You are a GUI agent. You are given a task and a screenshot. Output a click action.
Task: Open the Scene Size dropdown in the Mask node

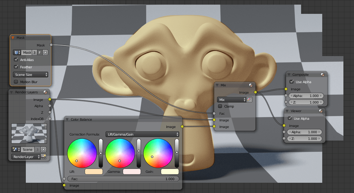30,75
